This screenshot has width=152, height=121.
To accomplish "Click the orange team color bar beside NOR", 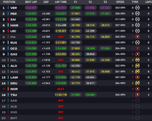I will pos(8,89).
